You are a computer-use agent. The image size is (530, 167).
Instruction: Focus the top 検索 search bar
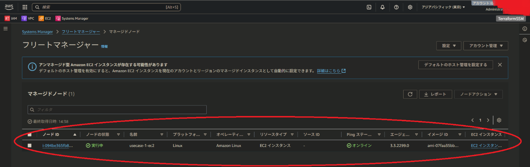[107, 7]
